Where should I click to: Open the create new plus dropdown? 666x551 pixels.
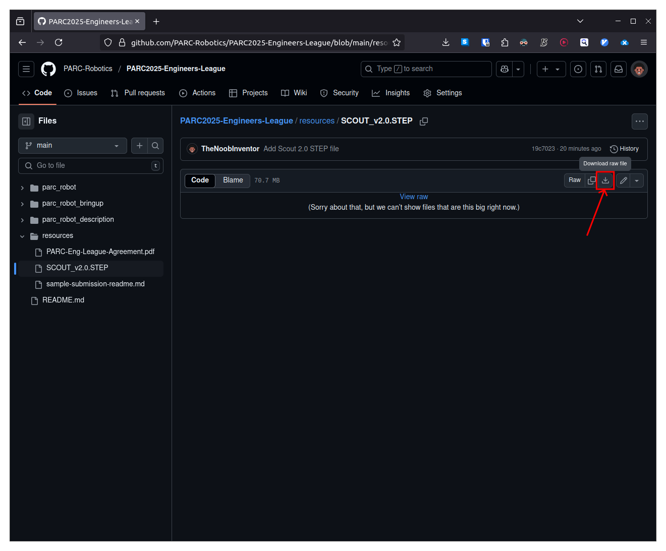coord(551,69)
